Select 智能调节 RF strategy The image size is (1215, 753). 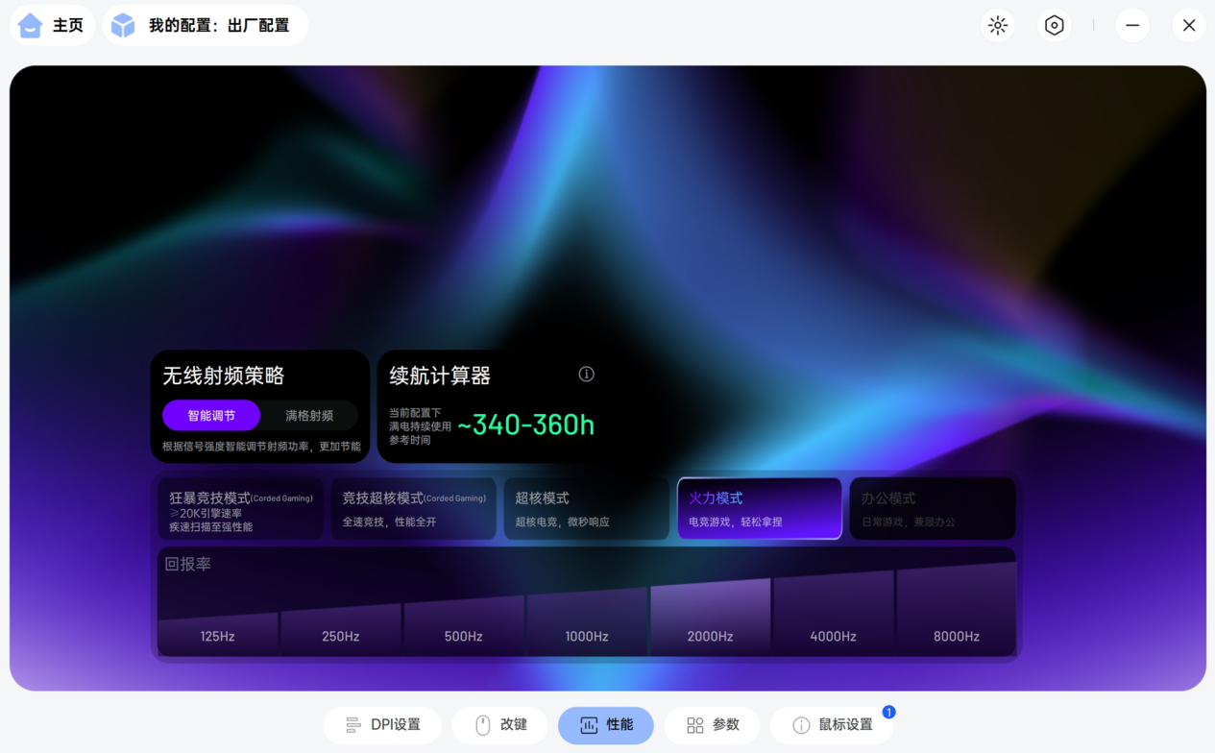[211, 416]
